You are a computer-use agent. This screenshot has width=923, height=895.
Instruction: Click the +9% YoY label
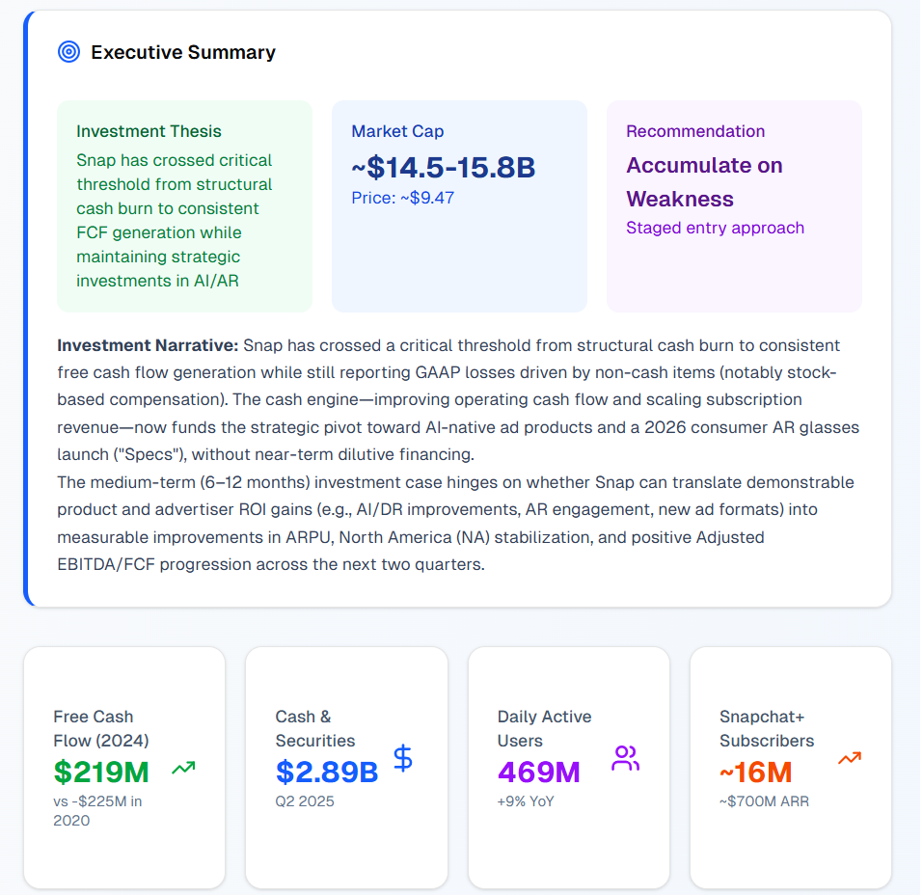tap(526, 800)
